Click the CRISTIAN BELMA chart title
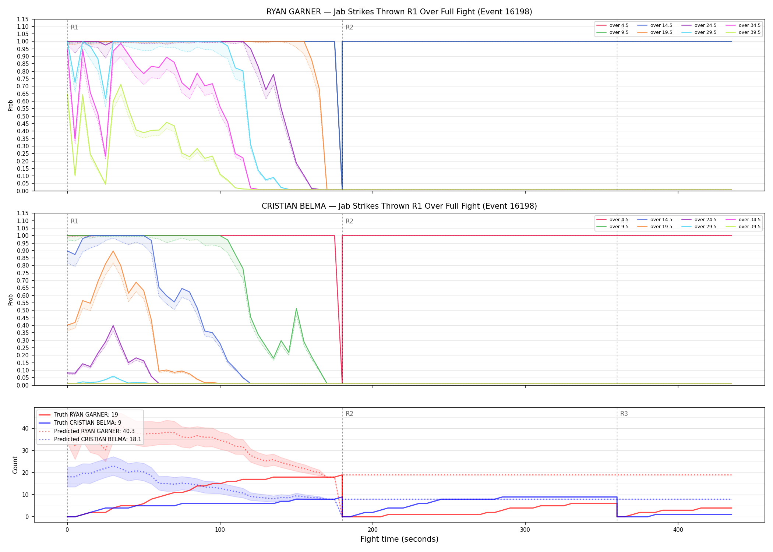This screenshot has width=773, height=552. pos(399,206)
